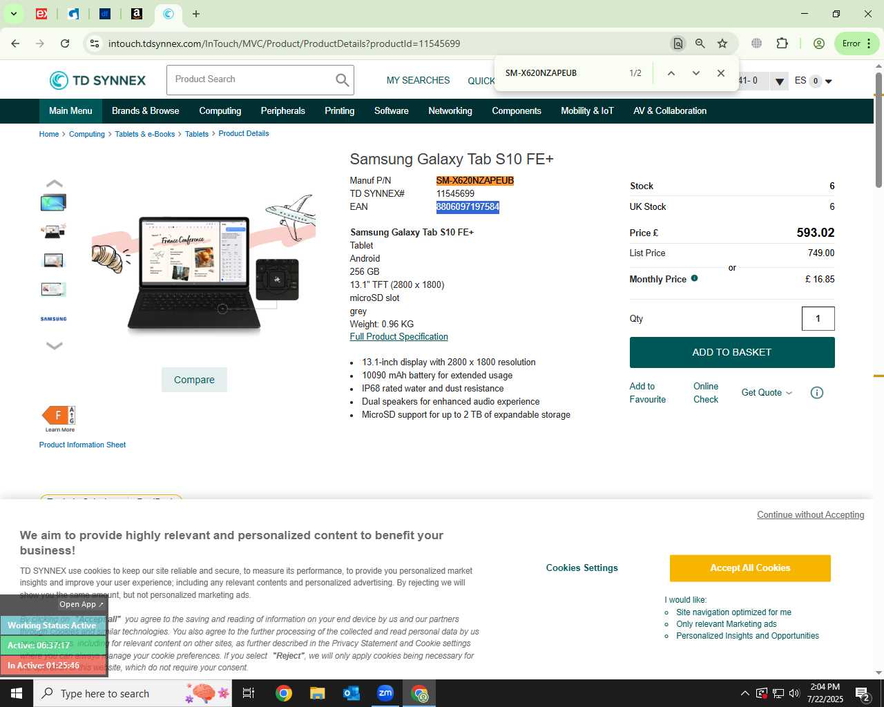The height and width of the screenshot is (707, 884).
Task: Click the Compare button
Action: click(x=194, y=380)
